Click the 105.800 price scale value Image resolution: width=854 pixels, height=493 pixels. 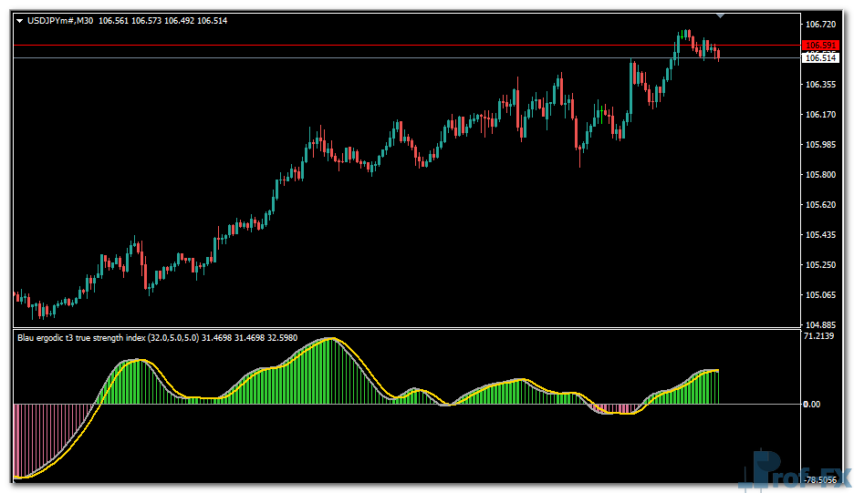pos(821,175)
